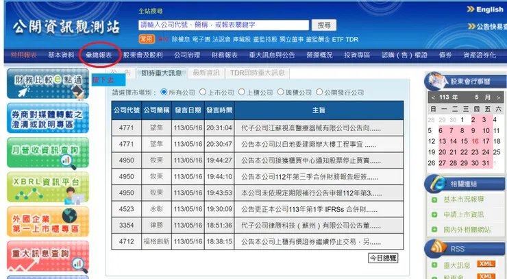Go to next month in calendar
Image resolution: width=507 pixels, height=279 pixels.
pos(498,97)
